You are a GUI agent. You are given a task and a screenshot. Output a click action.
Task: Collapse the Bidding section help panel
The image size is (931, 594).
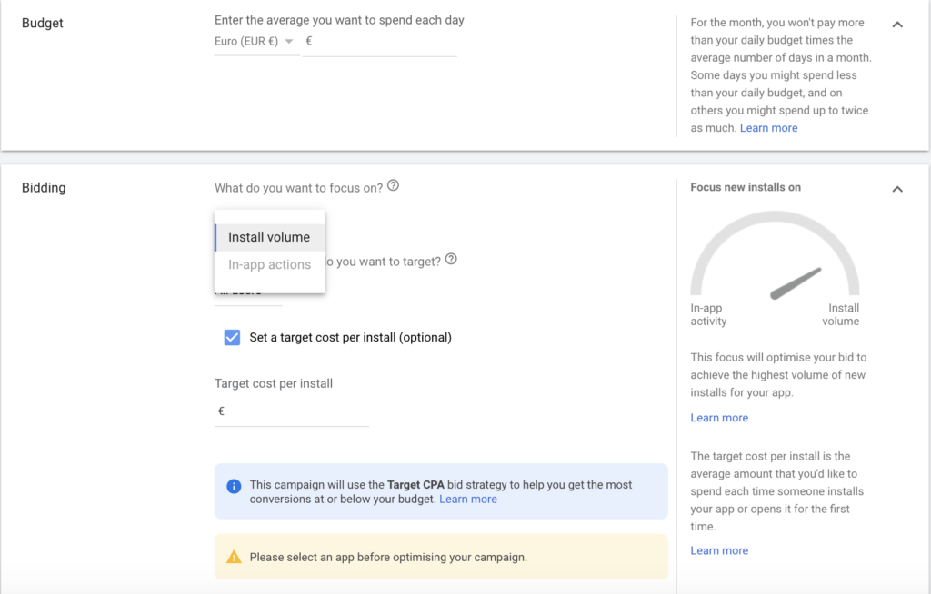pyautogui.click(x=897, y=189)
